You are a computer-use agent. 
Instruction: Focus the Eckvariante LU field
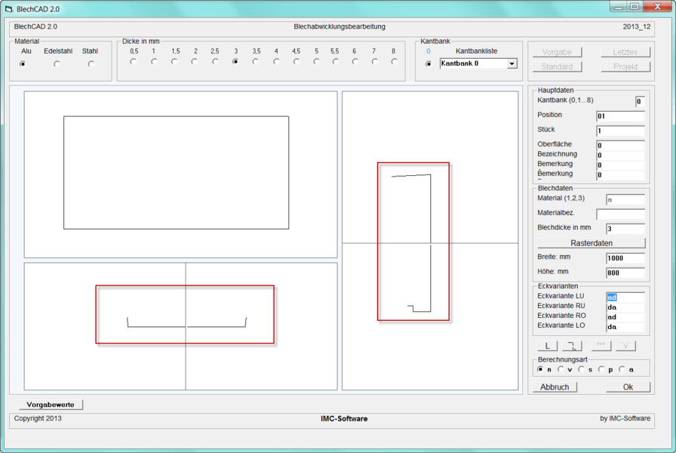(625, 297)
